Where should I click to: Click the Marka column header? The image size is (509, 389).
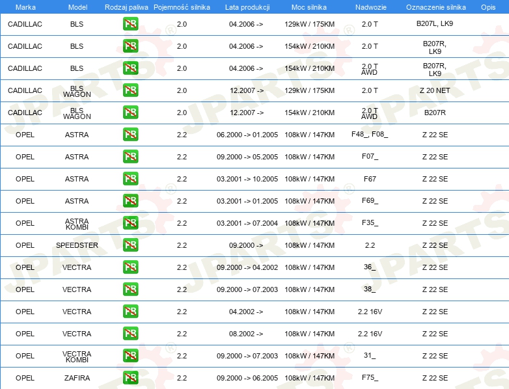tap(25, 7)
